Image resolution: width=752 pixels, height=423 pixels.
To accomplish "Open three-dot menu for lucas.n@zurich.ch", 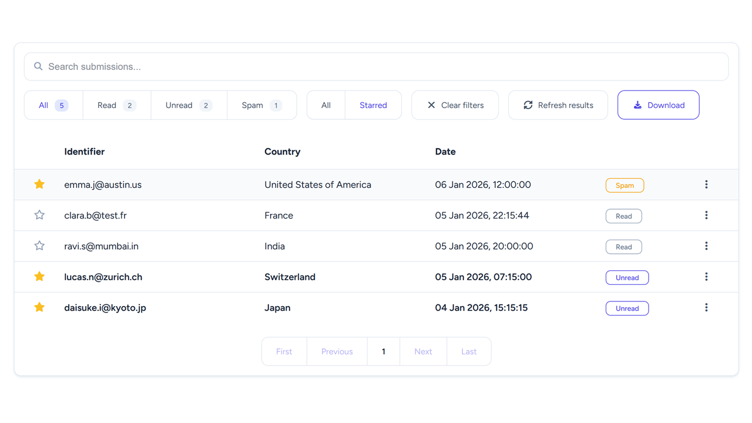I will [x=706, y=277].
